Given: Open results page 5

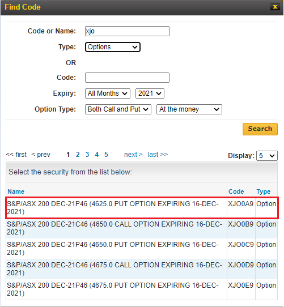Looking at the screenshot, I should (x=106, y=155).
